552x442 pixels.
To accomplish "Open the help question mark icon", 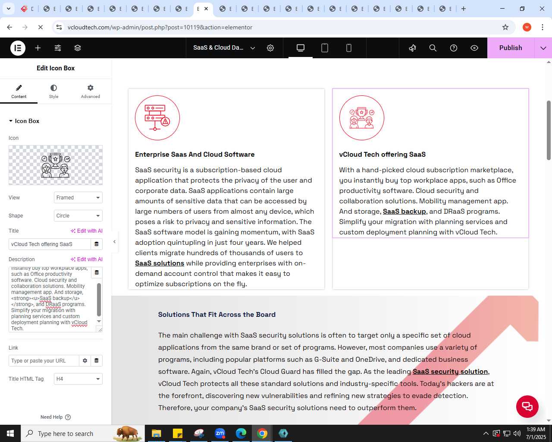I will click(454, 48).
